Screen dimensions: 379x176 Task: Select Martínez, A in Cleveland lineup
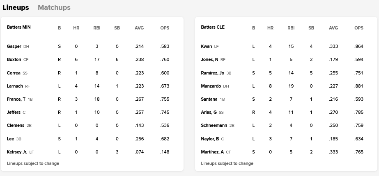(212, 152)
